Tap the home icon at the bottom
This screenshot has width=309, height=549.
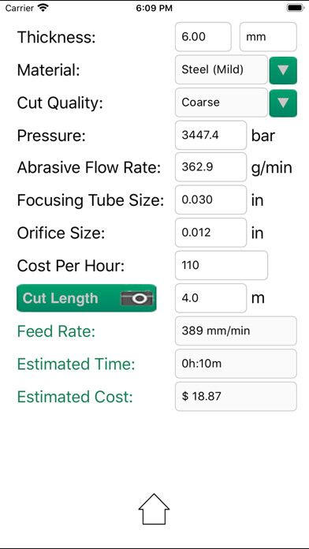[x=154, y=509]
